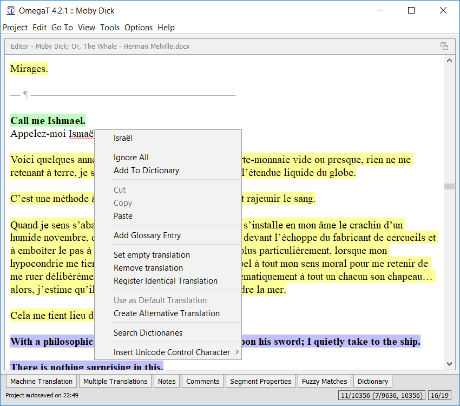Click the editor vertical scrollbar thumb
This screenshot has height=406, width=460.
[x=449, y=187]
